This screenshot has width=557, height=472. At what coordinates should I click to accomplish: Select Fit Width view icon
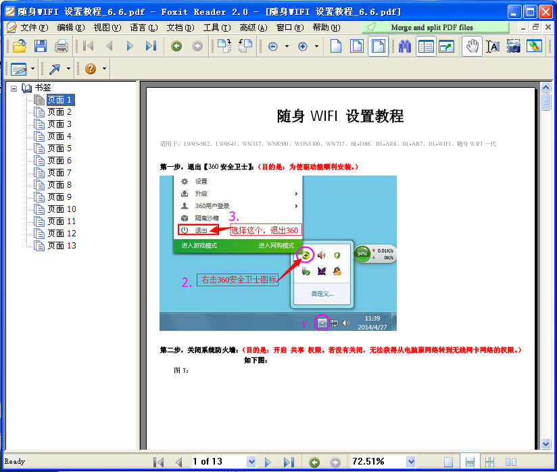click(379, 46)
